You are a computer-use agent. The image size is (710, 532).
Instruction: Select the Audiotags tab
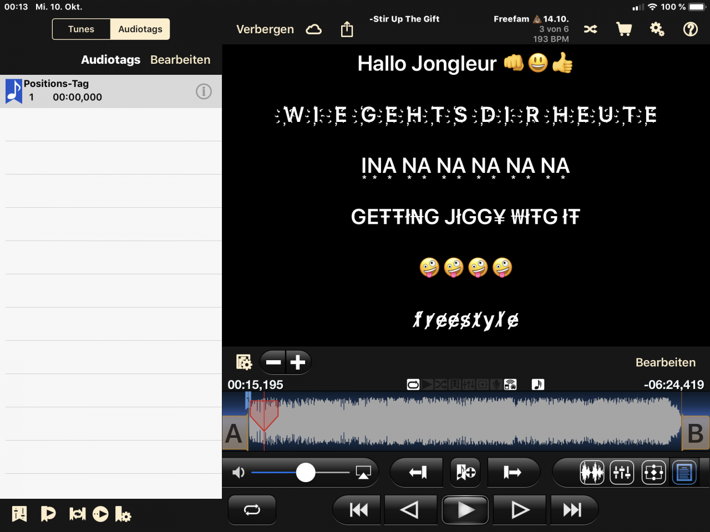(x=140, y=29)
